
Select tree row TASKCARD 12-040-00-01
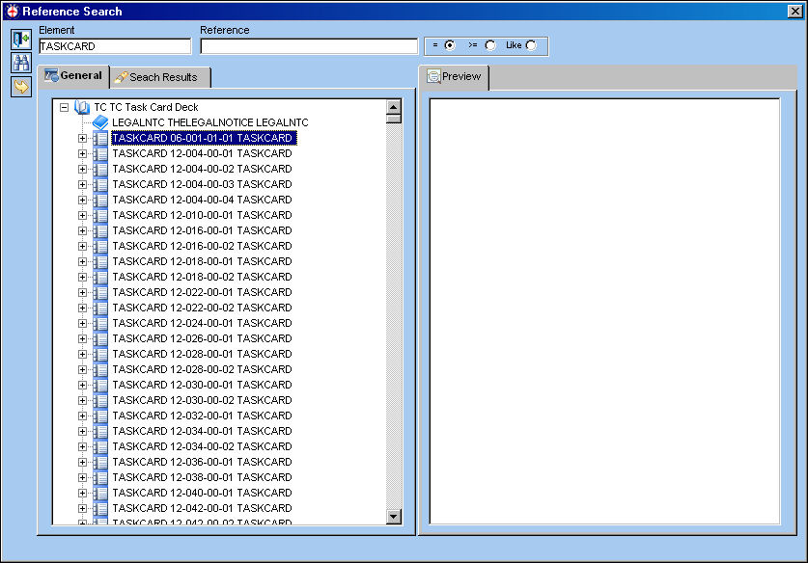202,493
